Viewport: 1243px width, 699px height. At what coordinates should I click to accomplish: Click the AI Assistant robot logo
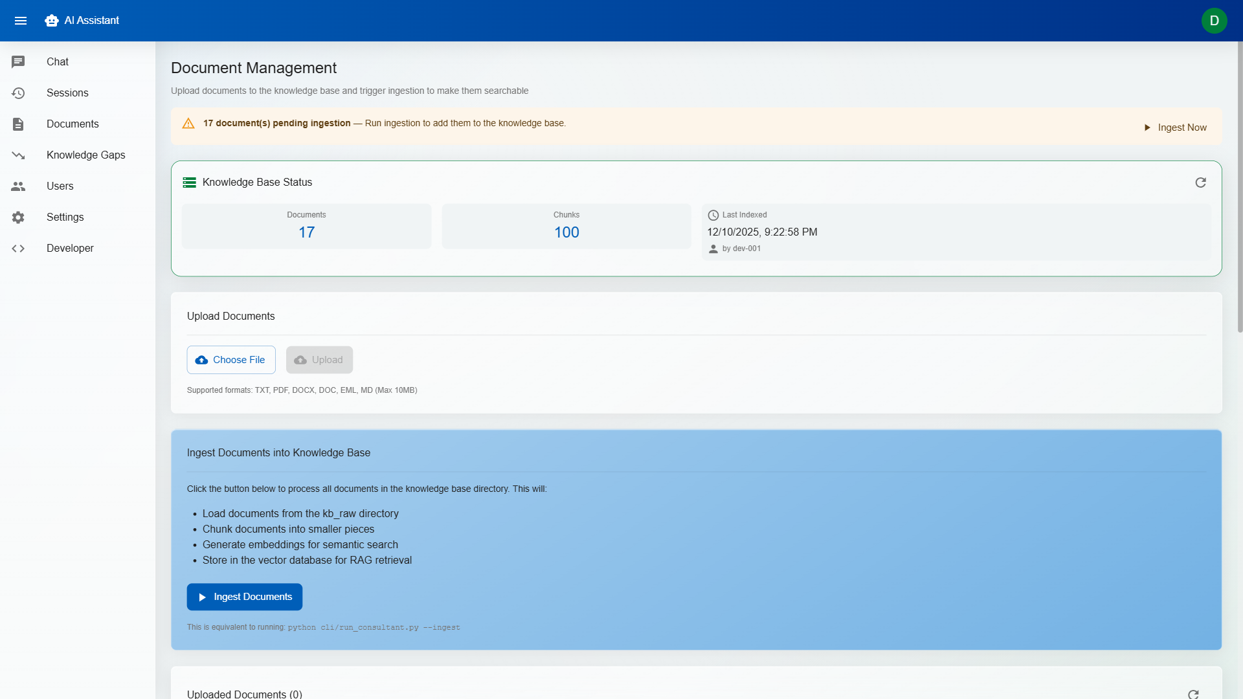coord(52,21)
